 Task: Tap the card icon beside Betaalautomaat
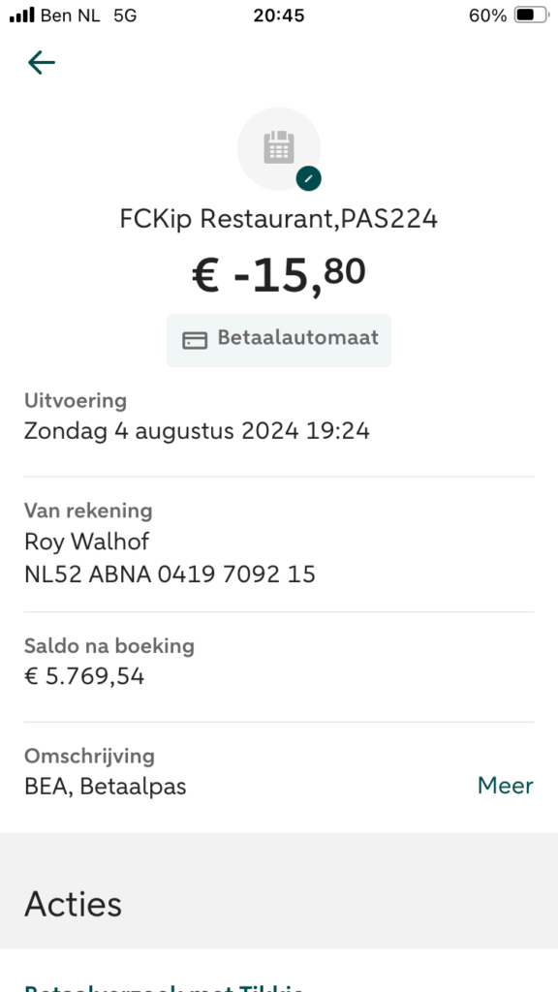[195, 340]
